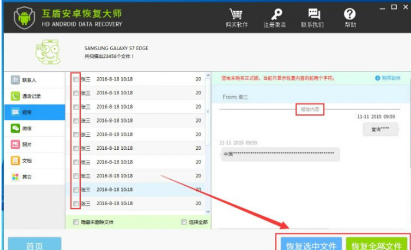Open the 照片 category tab
This screenshot has width=411, height=250.
35,144
